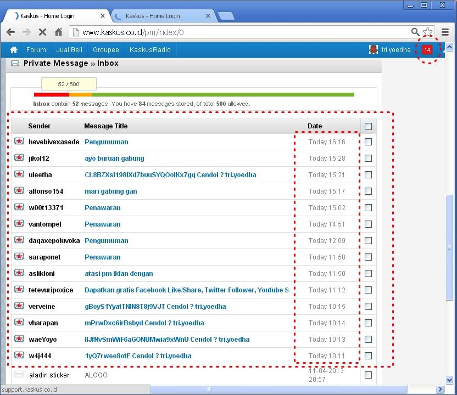This screenshot has width=457, height=395.
Task: Tick checkbox for w00t13371 message
Action: (368, 207)
